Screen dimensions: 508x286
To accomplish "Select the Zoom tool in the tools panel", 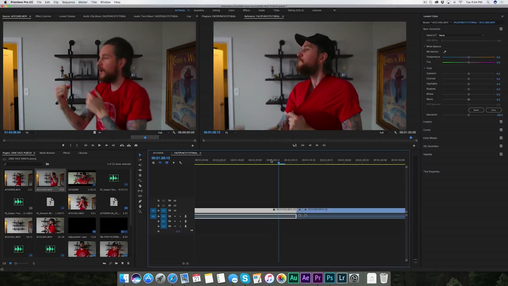I will pos(140,212).
